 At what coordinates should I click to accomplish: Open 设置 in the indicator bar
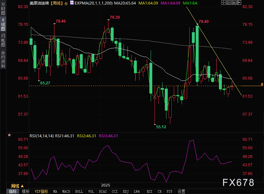[182, 191]
